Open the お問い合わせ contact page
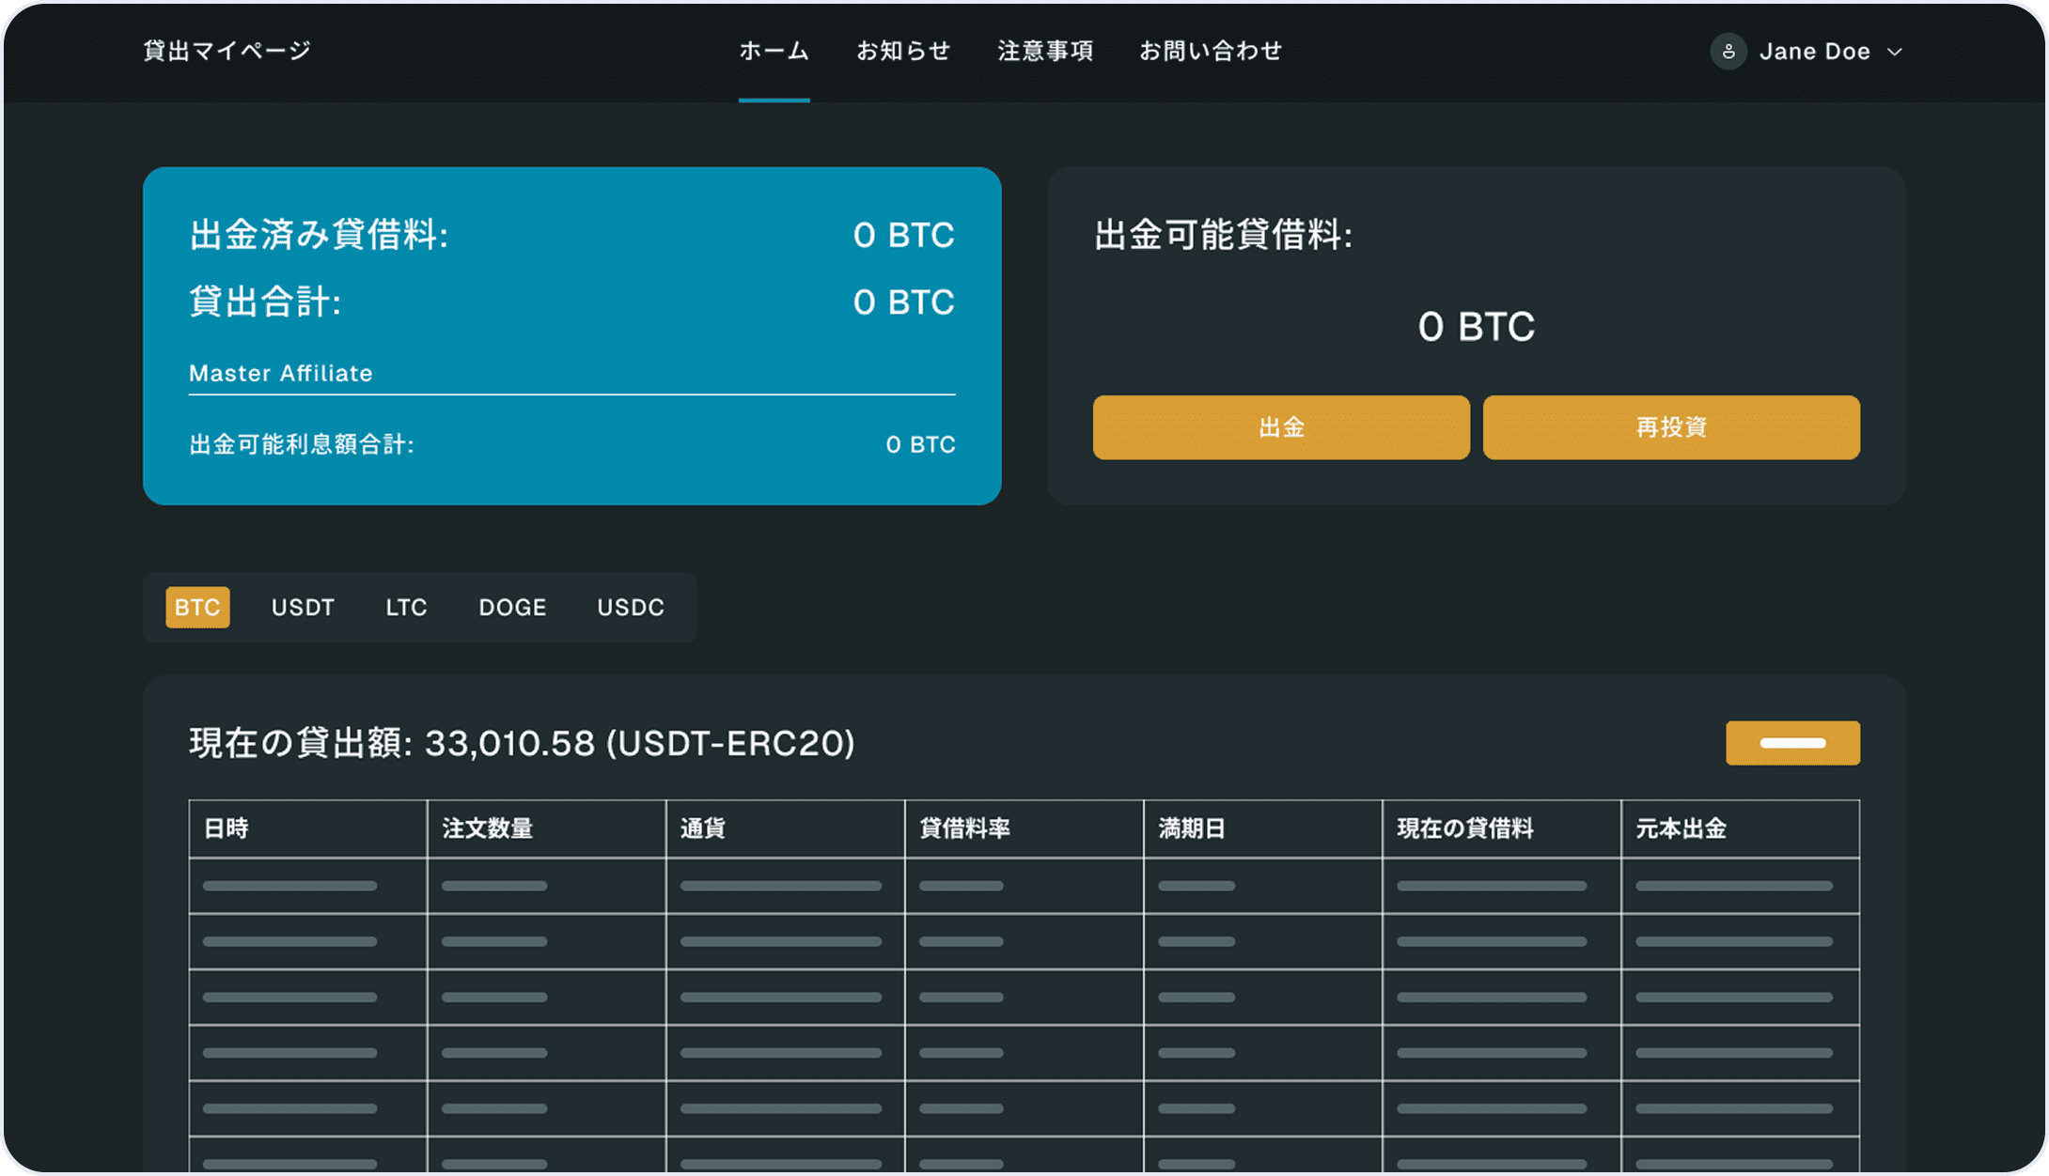The image size is (2049, 1176). coord(1211,51)
